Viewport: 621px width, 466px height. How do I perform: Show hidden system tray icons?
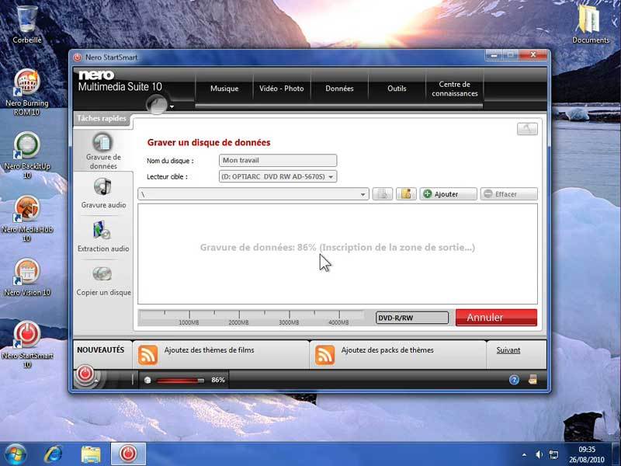tap(525, 454)
